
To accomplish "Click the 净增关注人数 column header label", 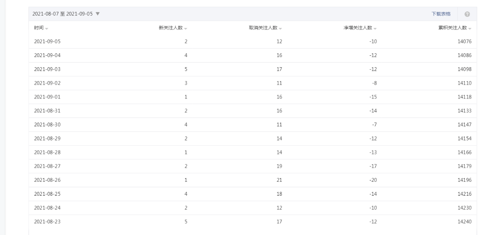I will (x=358, y=27).
